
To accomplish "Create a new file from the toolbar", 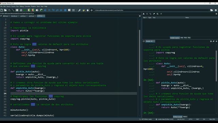I will (1, 10).
